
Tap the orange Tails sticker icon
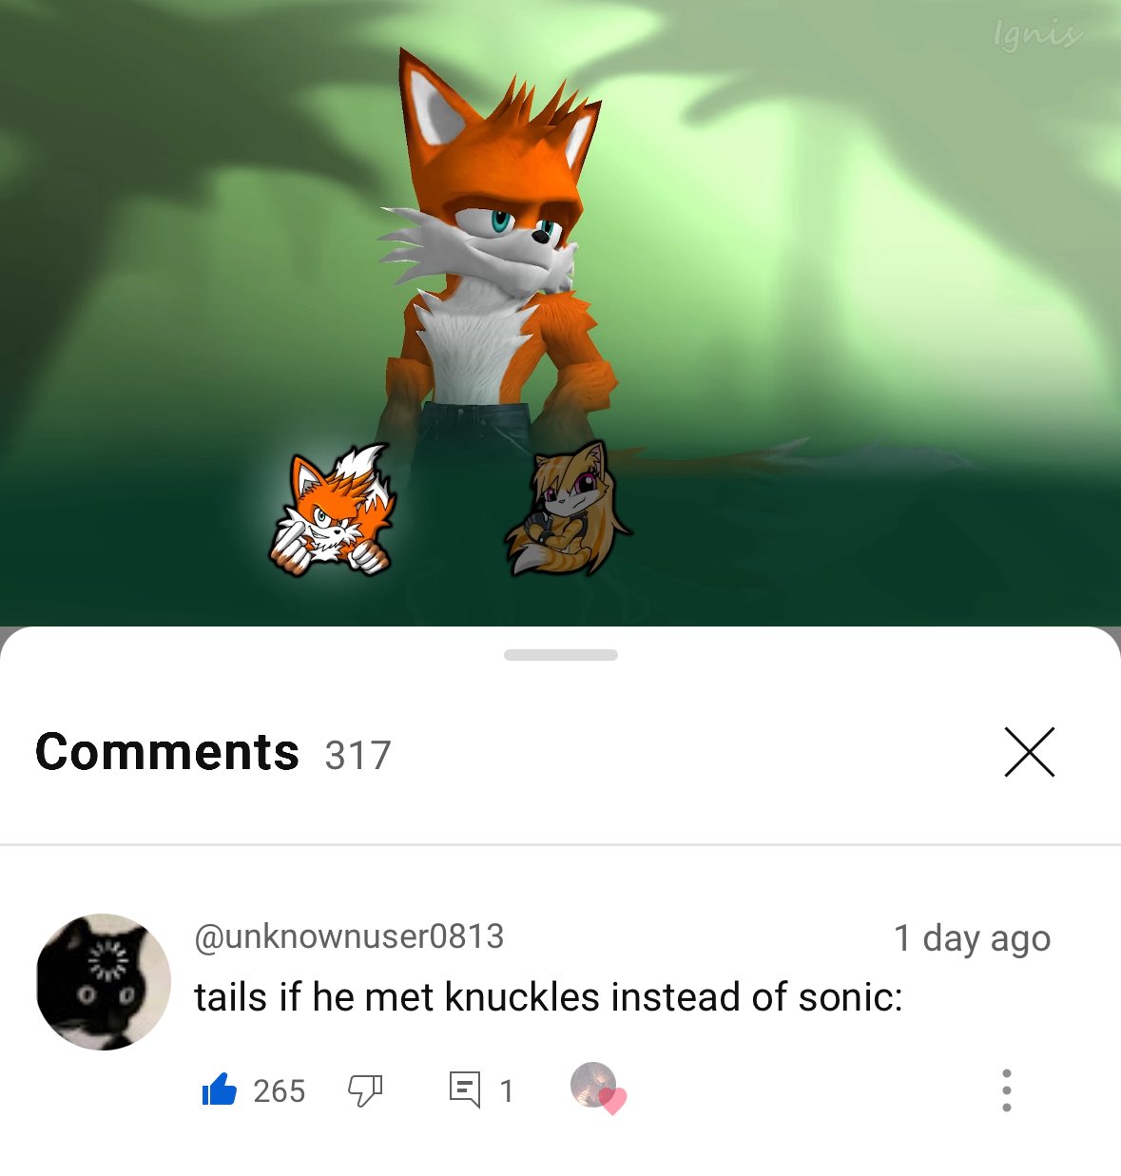[x=334, y=511]
